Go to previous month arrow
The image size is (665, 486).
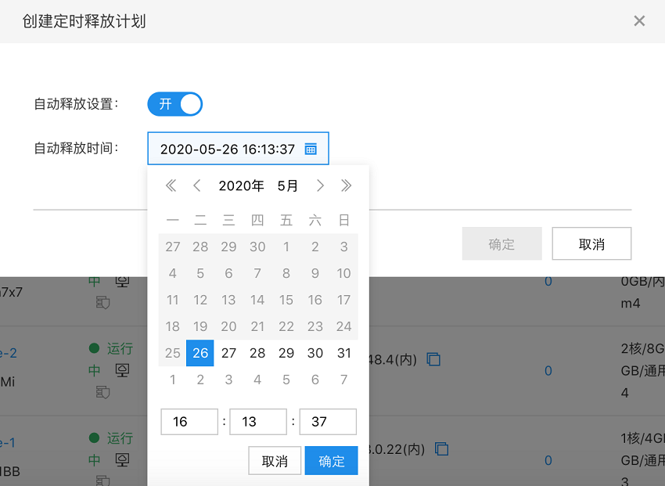[x=197, y=185]
